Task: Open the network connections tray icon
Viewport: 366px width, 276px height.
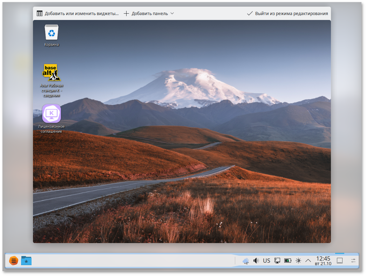Action: pos(277,261)
